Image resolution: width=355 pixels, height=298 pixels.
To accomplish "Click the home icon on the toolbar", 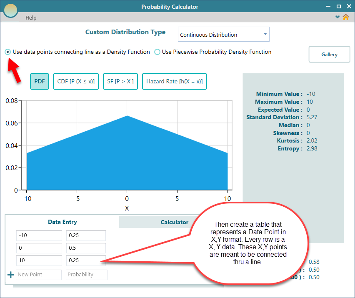I will pyautogui.click(x=345, y=18).
